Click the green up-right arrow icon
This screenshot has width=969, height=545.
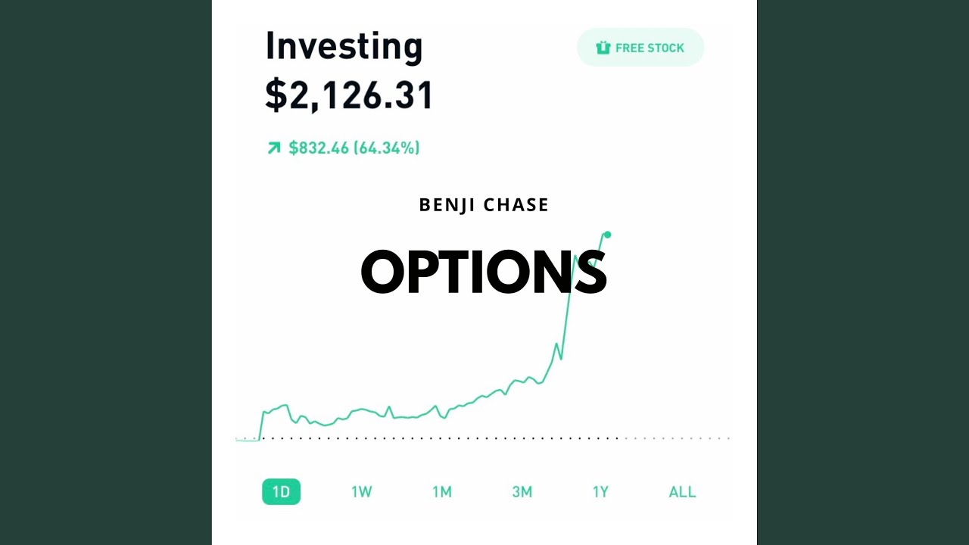coord(274,148)
